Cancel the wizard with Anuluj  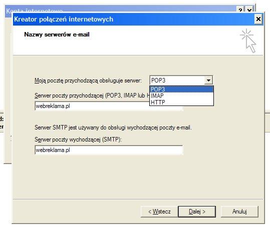[239, 211]
